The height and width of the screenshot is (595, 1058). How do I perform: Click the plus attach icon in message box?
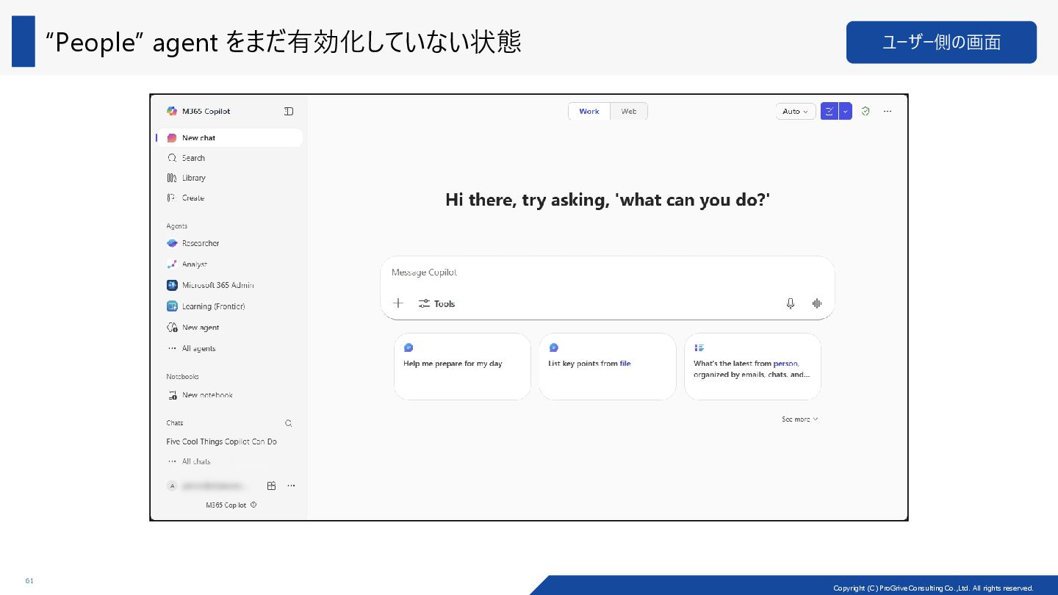pos(398,303)
